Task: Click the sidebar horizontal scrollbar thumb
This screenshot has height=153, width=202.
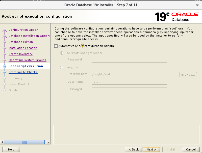Action: (x=24, y=142)
